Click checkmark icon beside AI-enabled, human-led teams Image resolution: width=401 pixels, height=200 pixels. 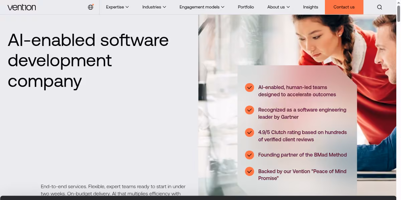[x=250, y=87]
